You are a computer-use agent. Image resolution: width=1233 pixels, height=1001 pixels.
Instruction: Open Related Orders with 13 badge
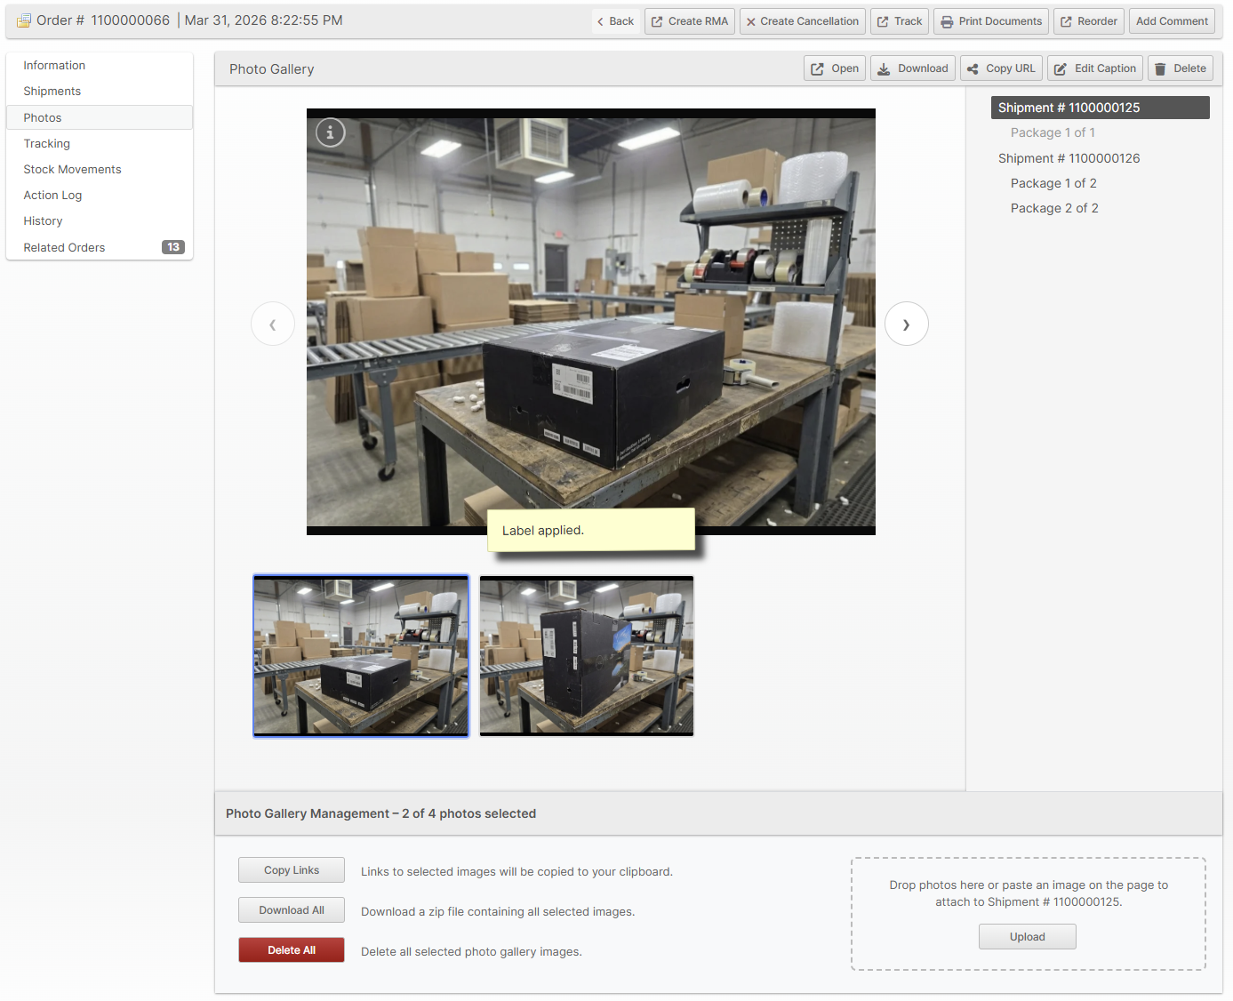[64, 248]
